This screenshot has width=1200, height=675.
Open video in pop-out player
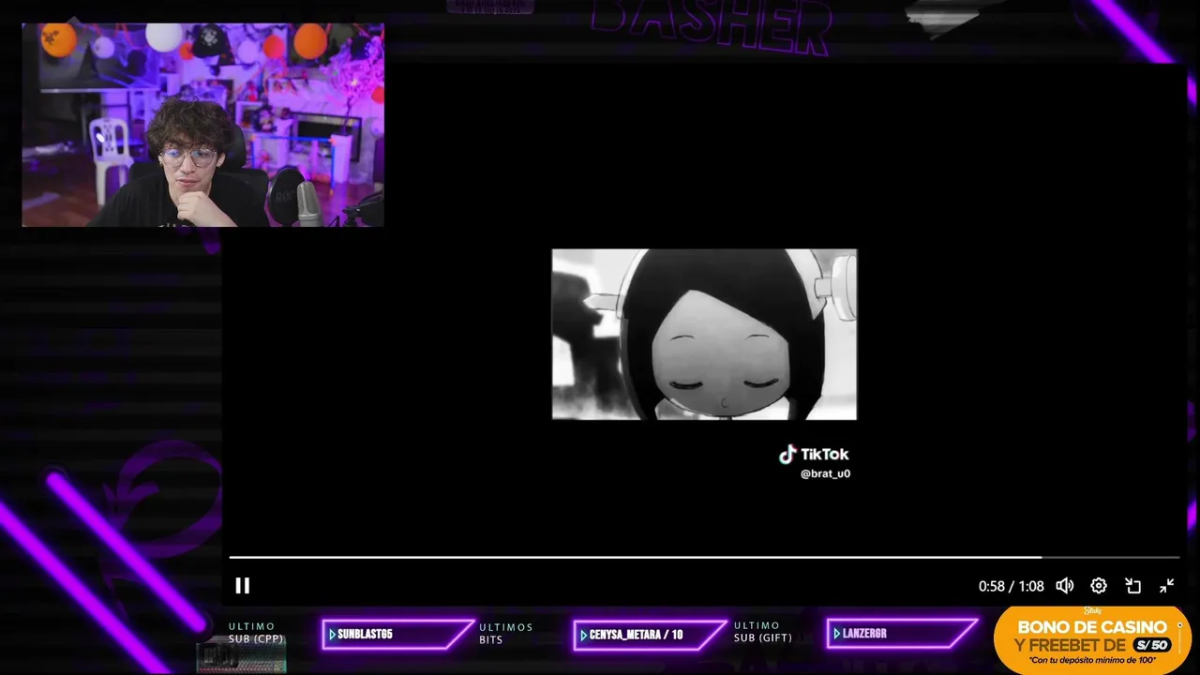(x=1132, y=586)
